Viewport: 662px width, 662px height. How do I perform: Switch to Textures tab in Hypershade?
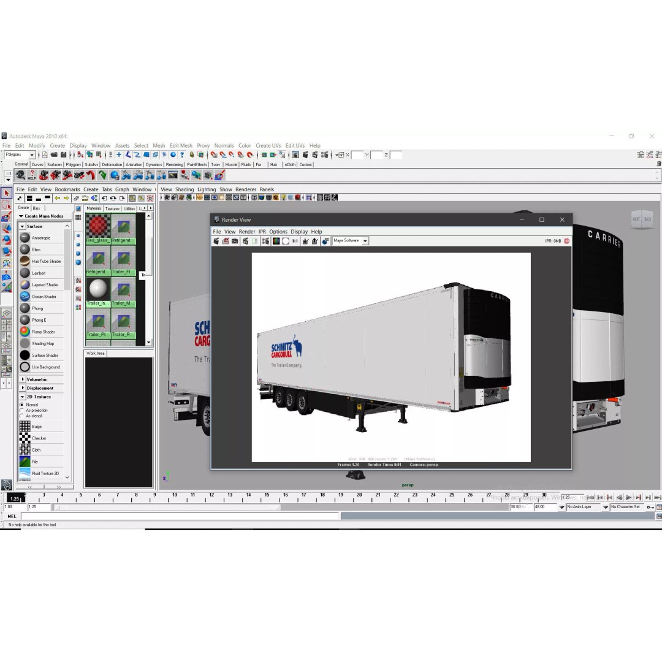[x=112, y=208]
